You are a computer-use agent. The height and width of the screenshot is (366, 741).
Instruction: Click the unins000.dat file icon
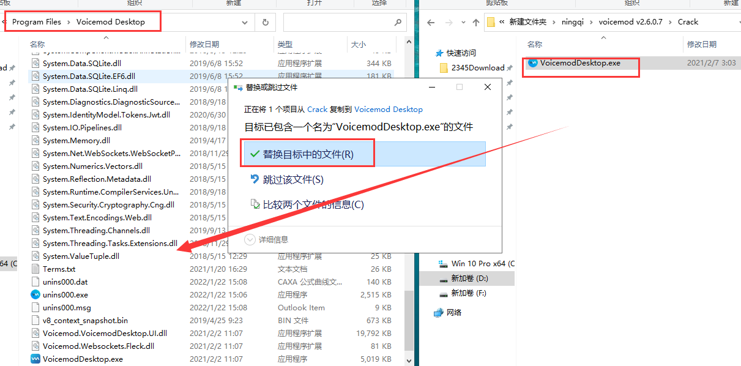click(x=35, y=282)
